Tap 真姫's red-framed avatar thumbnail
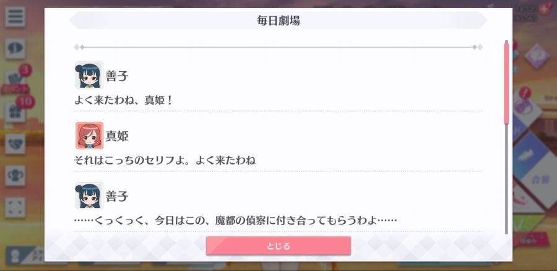This screenshot has height=271, width=557. pos(89,135)
